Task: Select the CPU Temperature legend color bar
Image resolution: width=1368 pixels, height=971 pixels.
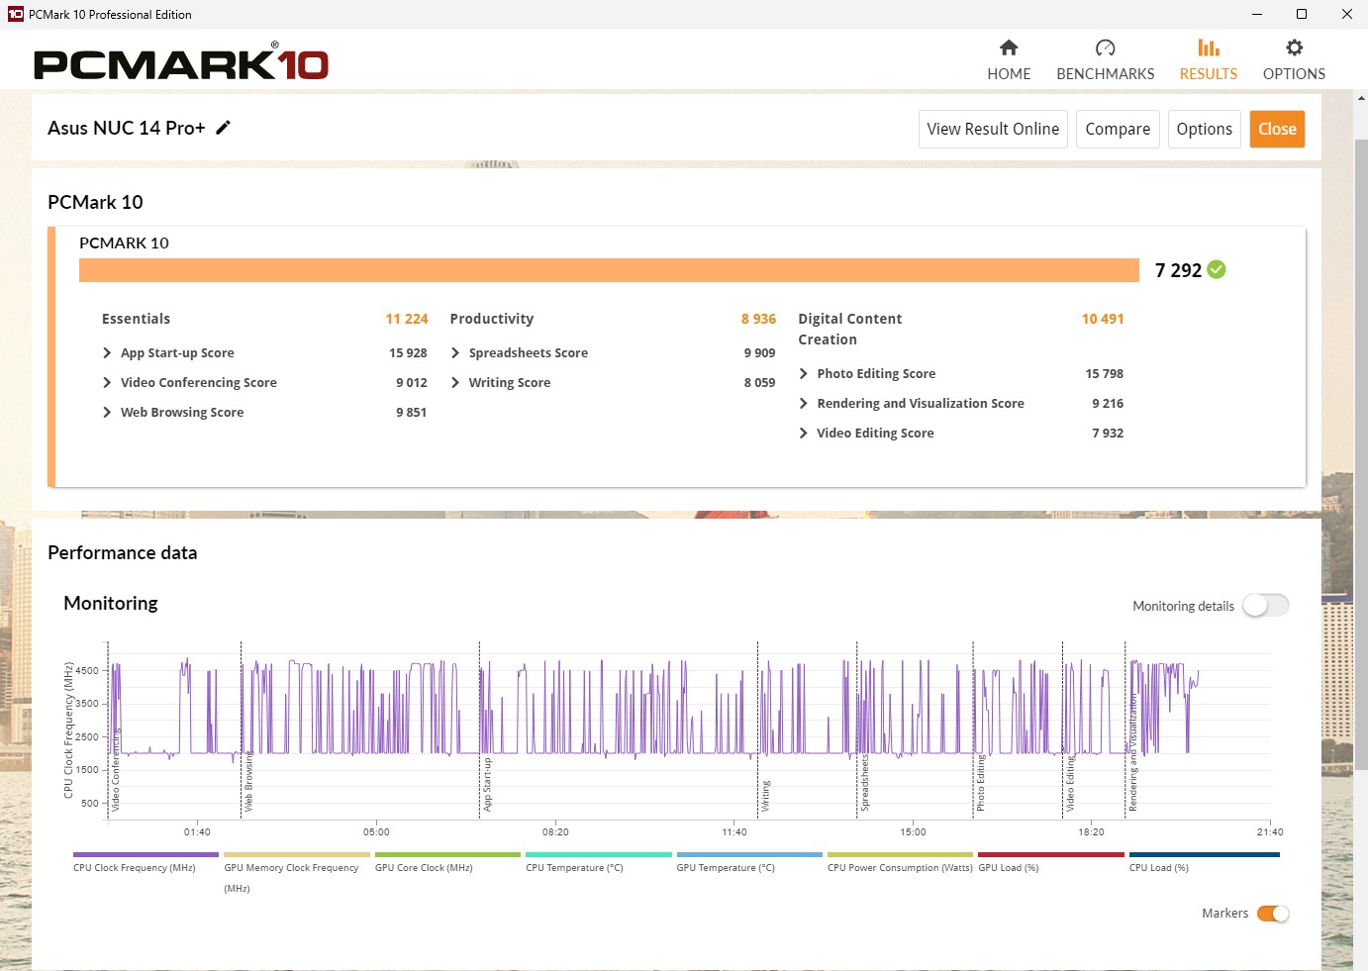Action: [598, 854]
